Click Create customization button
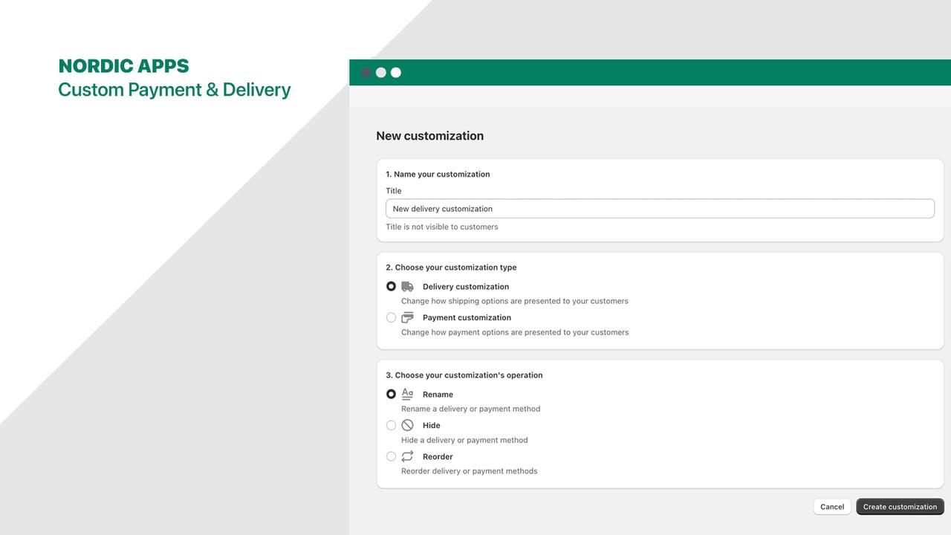Screen dimensions: 951x535 [900, 507]
